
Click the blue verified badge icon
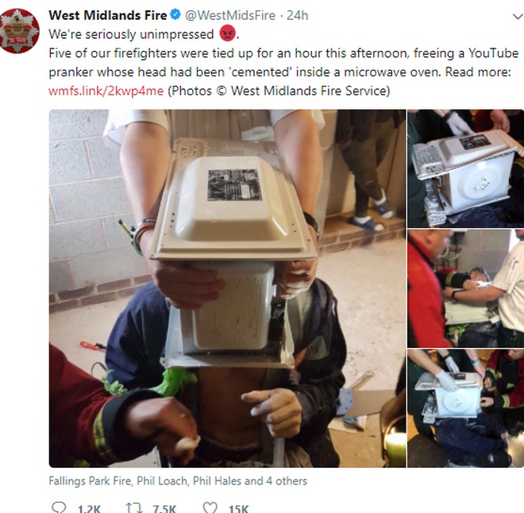tap(175, 15)
